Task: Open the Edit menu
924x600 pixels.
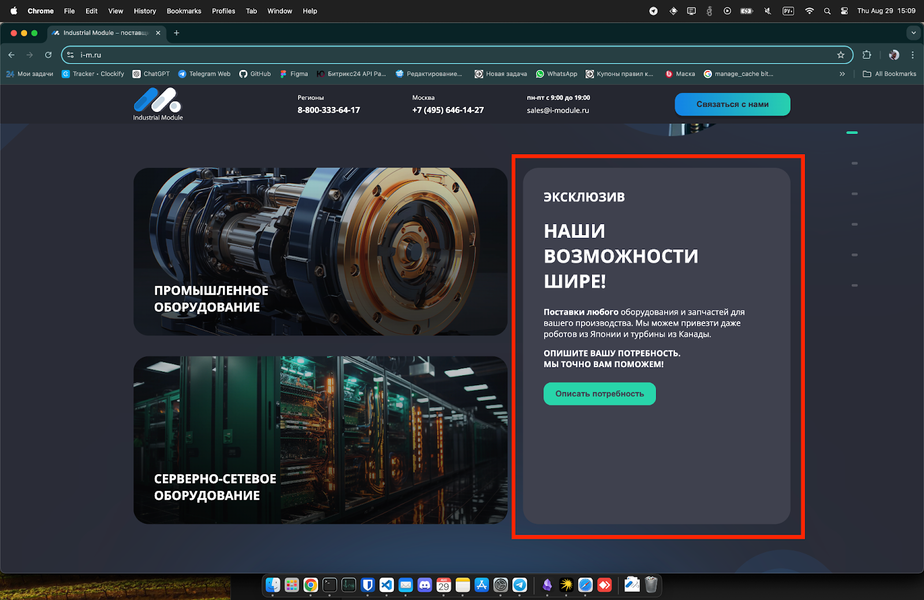Action: [91, 11]
